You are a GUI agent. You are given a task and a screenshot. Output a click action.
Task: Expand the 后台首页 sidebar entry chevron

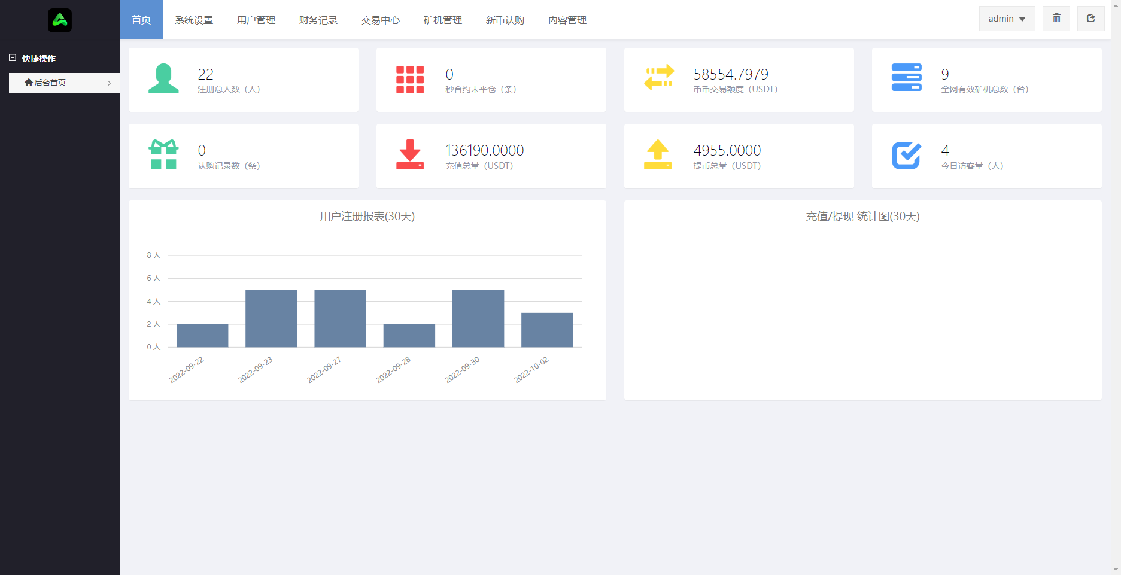click(x=109, y=83)
